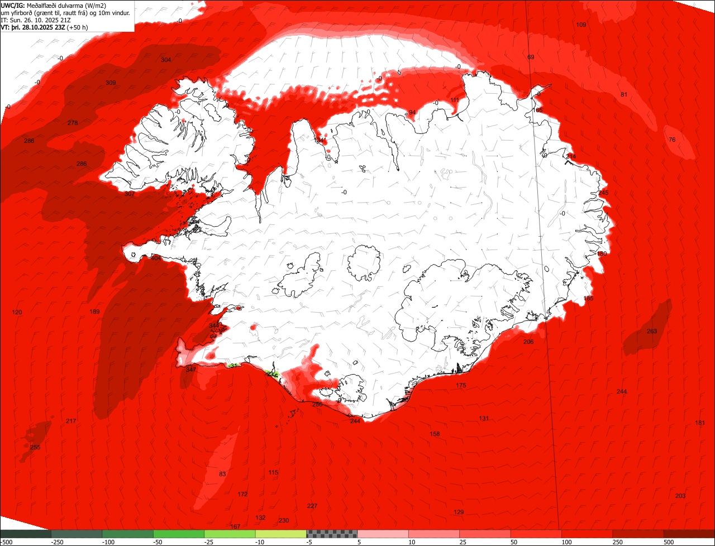Click the map value '404'
This screenshot has height=546, width=715.
tap(156, 258)
